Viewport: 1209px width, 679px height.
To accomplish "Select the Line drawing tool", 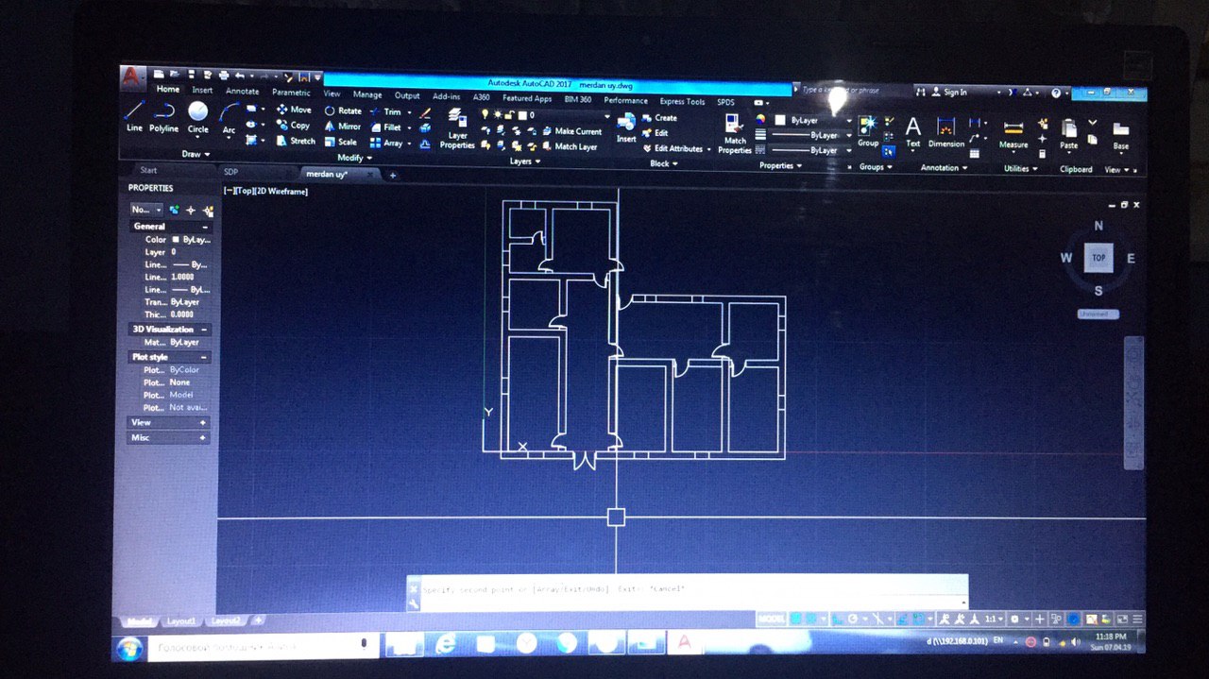I will 134,117.
